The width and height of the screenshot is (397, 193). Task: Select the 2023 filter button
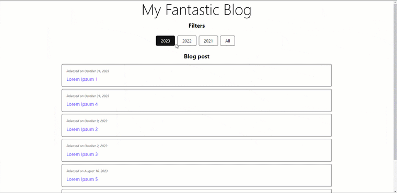[x=166, y=41]
